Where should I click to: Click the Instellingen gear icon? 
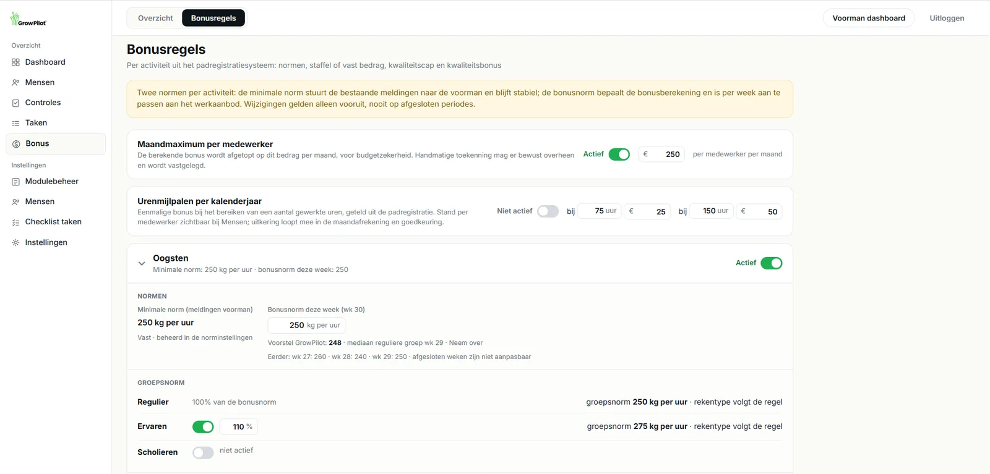15,242
